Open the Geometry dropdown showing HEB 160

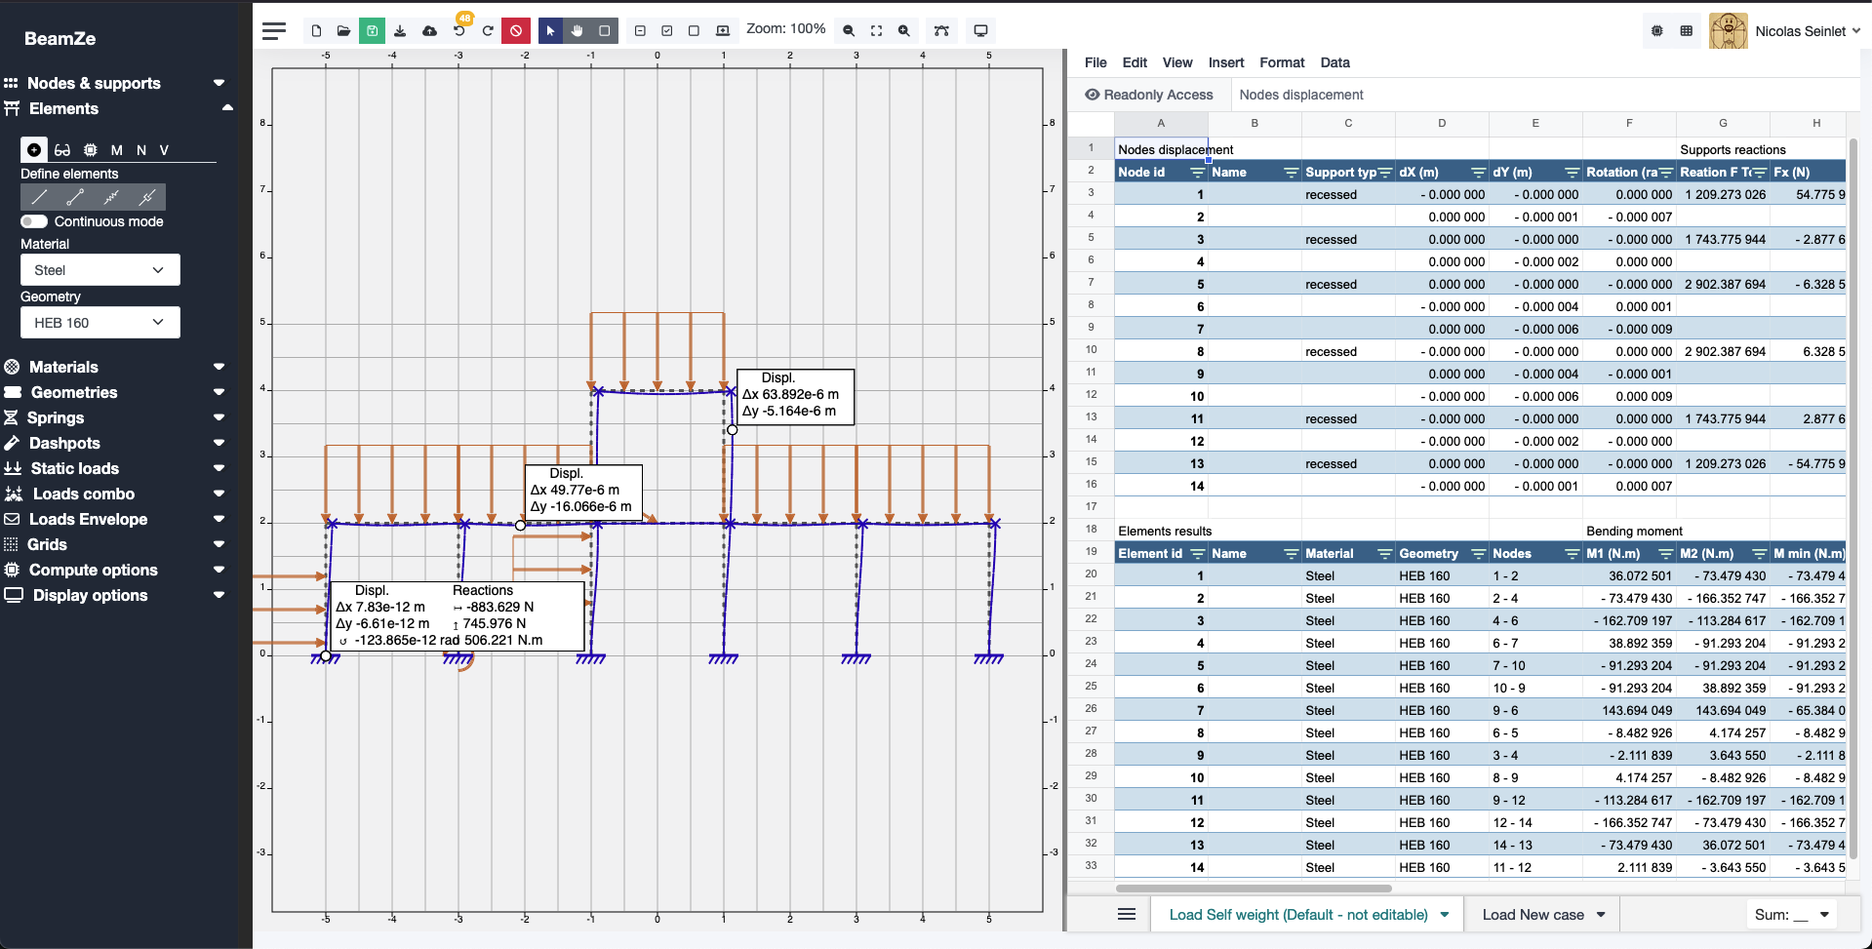(100, 322)
